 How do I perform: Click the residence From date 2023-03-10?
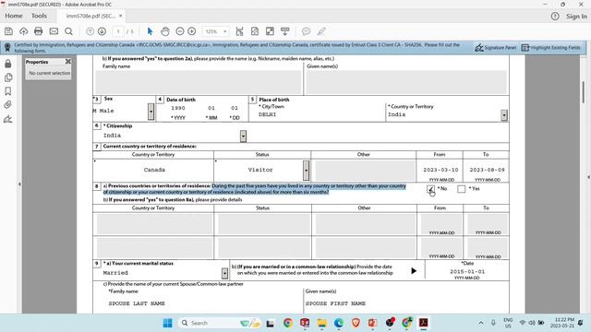(x=440, y=170)
